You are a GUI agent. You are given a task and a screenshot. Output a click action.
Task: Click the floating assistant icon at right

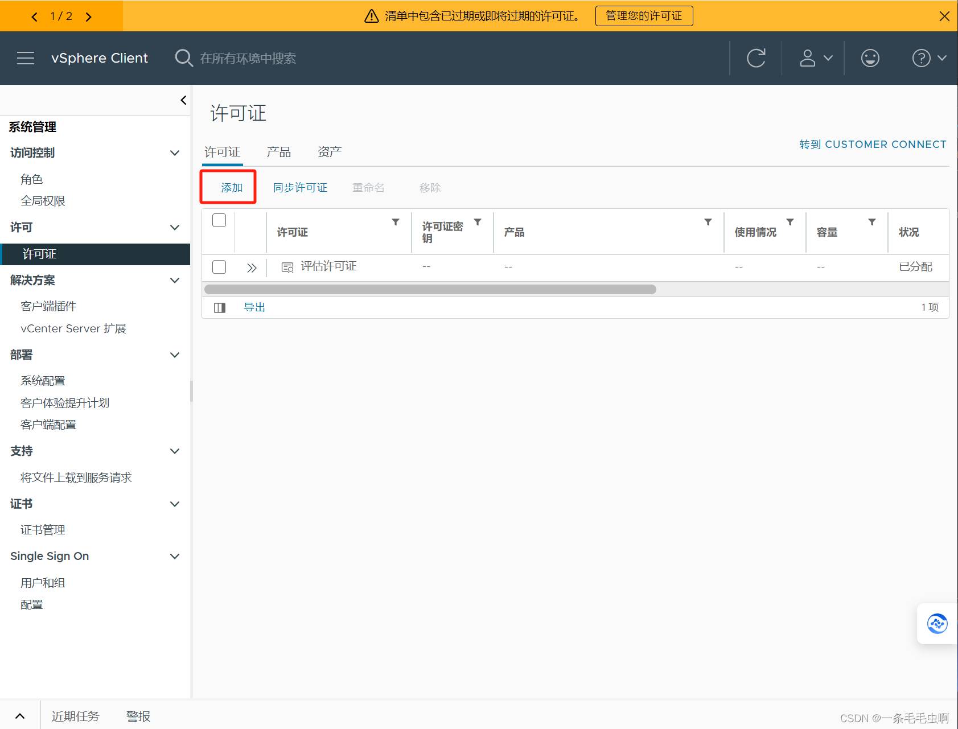coord(937,624)
